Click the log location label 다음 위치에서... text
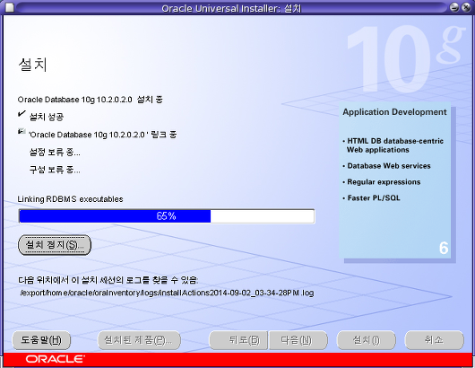The width and height of the screenshot is (475, 368). (x=108, y=280)
